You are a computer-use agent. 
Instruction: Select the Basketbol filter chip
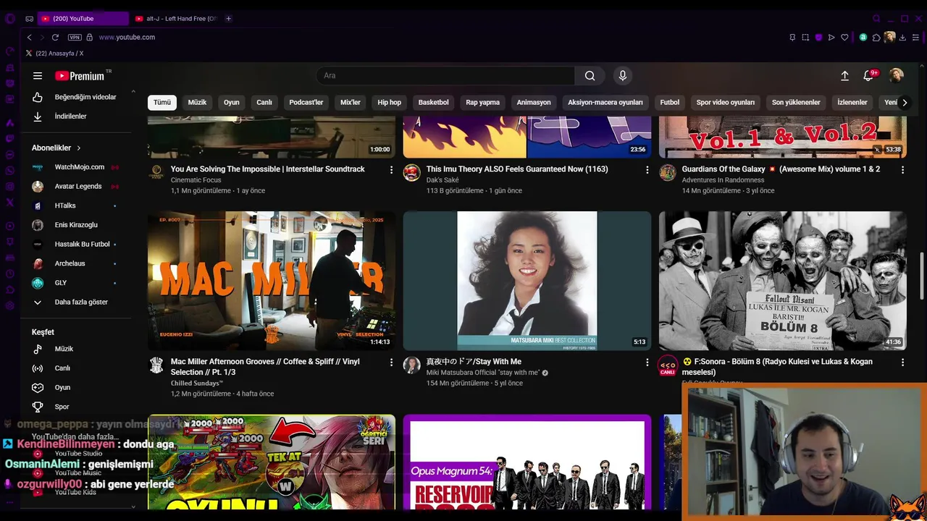click(x=433, y=102)
